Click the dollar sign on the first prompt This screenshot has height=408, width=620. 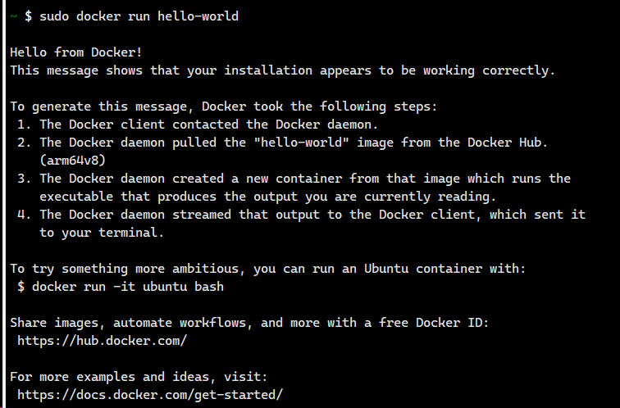[29, 16]
